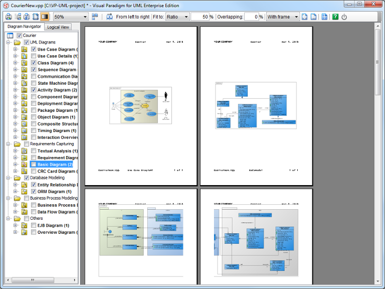
Task: Switch to the Diagram Navigator tab
Action: tap(24, 27)
